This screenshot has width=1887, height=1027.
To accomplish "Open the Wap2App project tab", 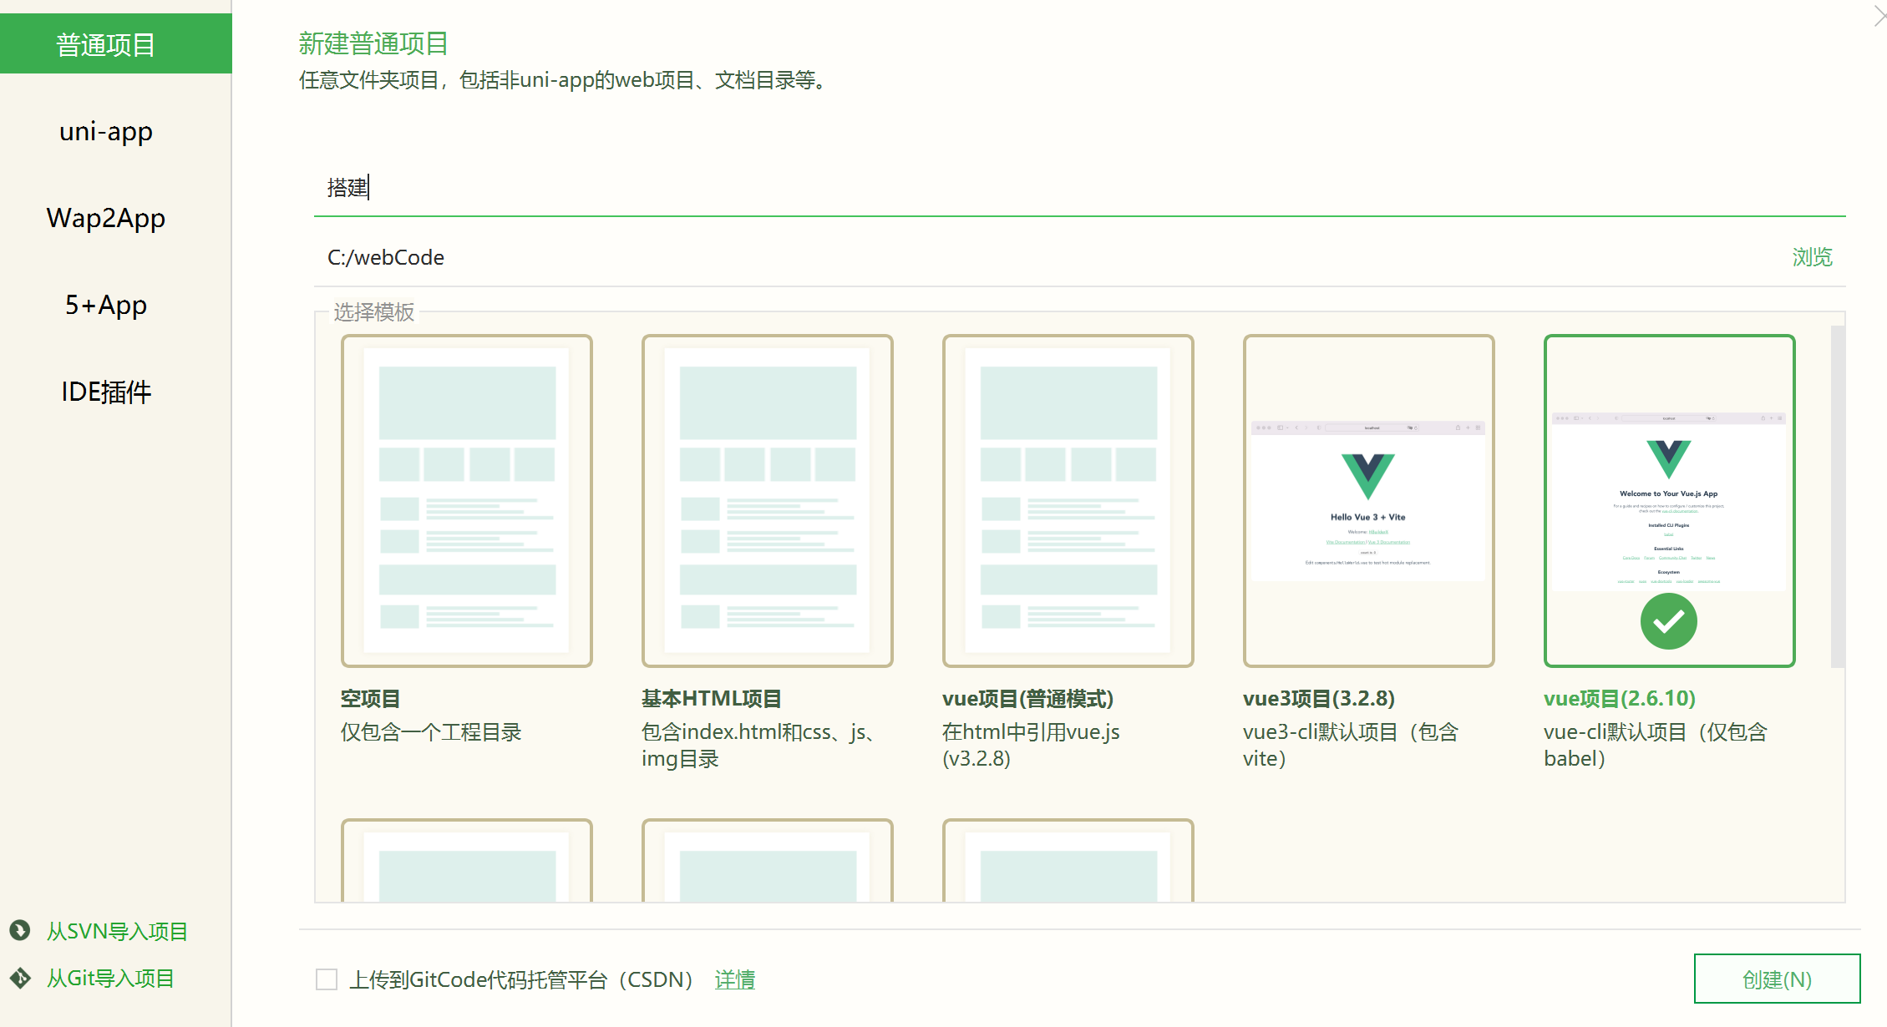I will 106,218.
